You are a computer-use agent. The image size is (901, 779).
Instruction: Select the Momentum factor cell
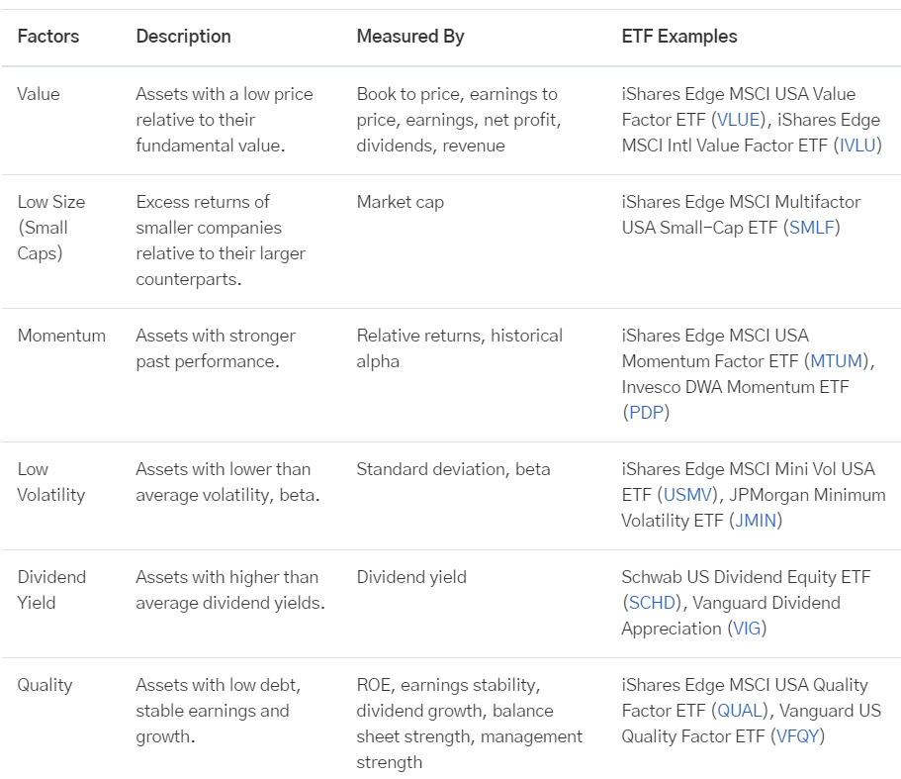point(61,336)
